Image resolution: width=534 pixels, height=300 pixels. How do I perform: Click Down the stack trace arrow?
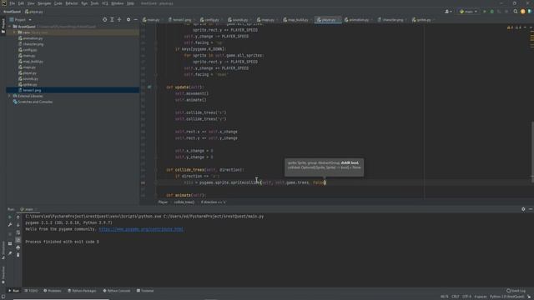coord(18,224)
